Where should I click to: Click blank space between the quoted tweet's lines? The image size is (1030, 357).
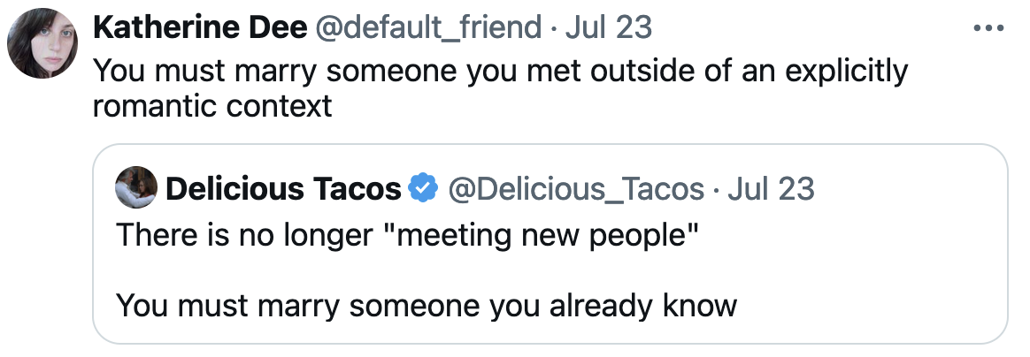(x=425, y=271)
